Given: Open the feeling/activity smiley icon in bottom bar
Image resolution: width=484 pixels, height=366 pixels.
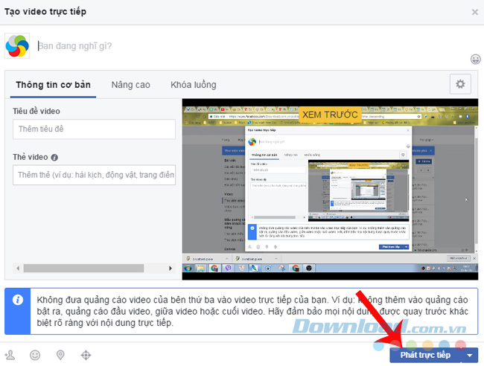Looking at the screenshot, I should click(x=34, y=356).
